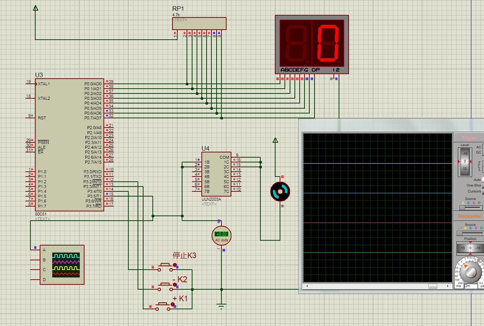Click the RST pin label
The width and height of the screenshot is (484, 326).
click(x=42, y=118)
